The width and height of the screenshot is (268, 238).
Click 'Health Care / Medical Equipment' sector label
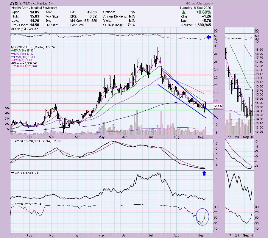(x=34, y=8)
